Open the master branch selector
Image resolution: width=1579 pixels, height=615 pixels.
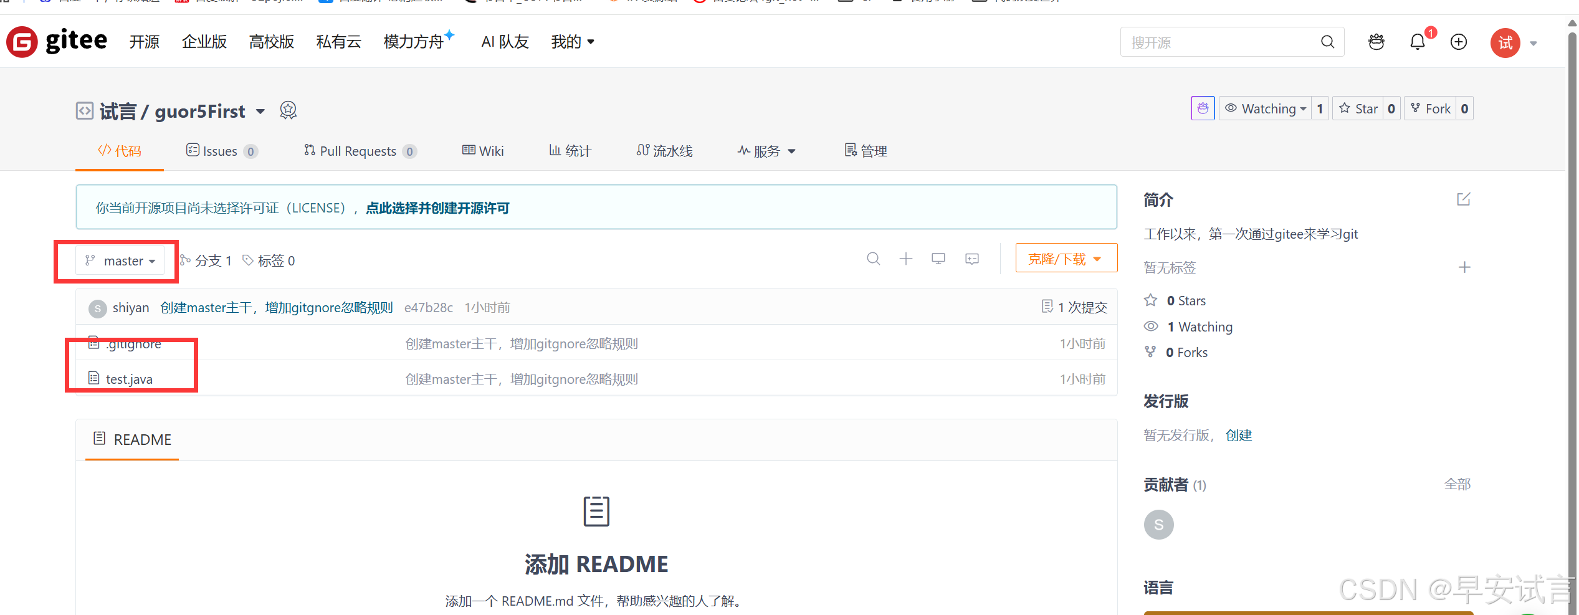point(120,260)
